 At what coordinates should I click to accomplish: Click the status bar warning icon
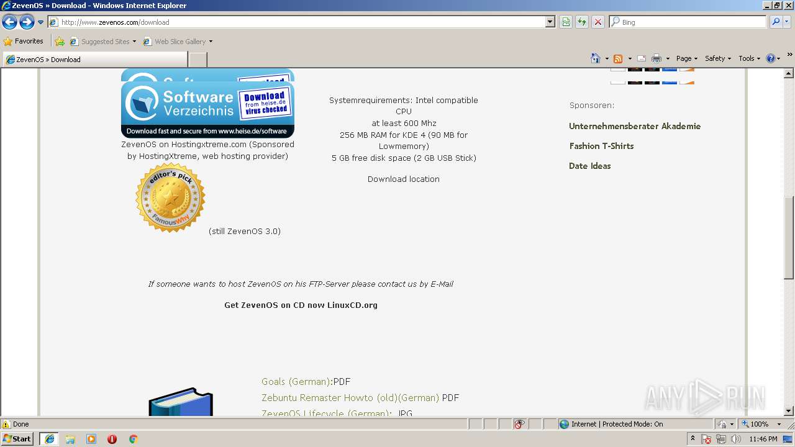pyautogui.click(x=6, y=424)
